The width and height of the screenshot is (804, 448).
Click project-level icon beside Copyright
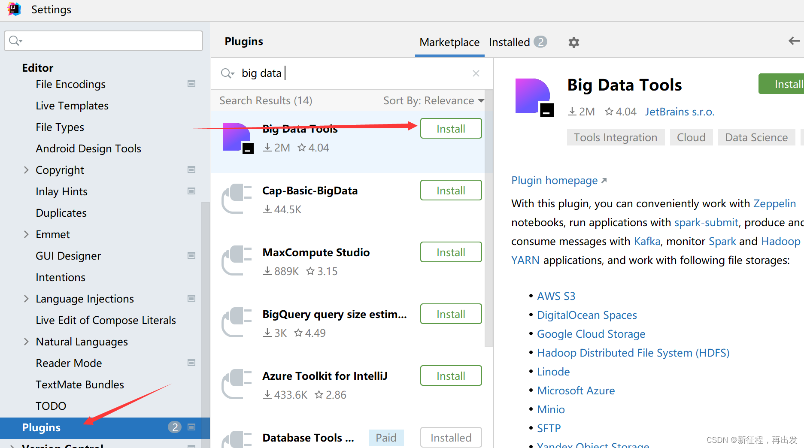(191, 170)
